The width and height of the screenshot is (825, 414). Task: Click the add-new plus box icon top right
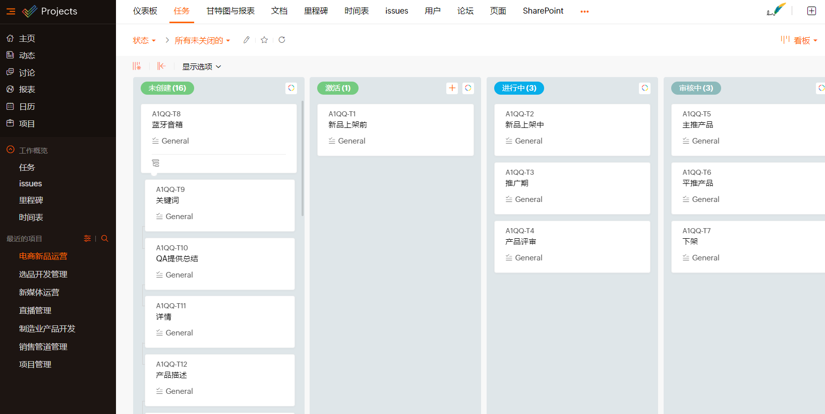(811, 11)
